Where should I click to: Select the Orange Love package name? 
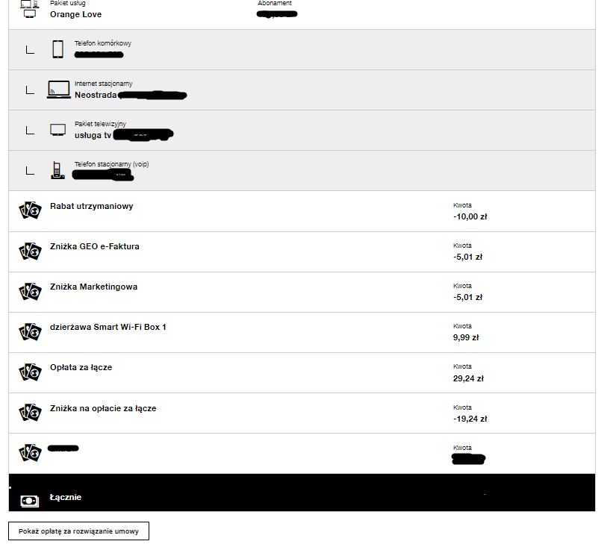76,14
